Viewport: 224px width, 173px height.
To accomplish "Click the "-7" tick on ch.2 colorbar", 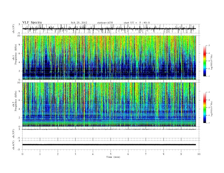I will click(x=209, y=123).
